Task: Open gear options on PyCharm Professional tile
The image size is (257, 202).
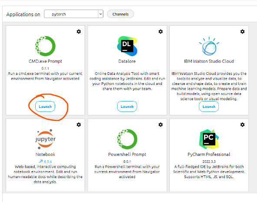Action: [x=242, y=125]
